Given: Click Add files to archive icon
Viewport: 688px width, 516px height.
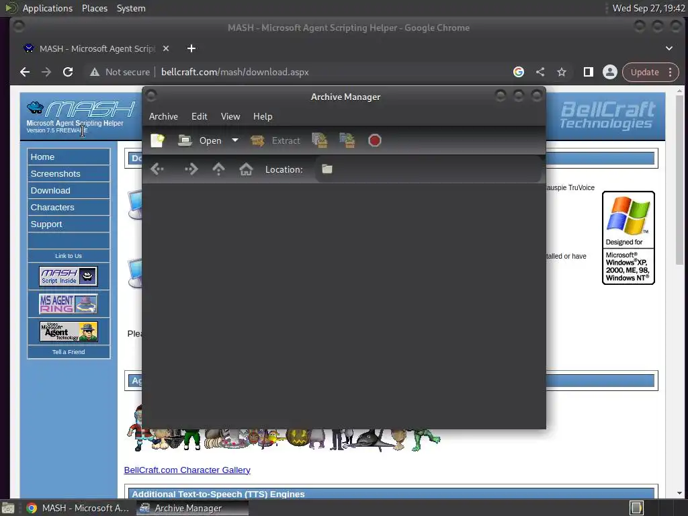Looking at the screenshot, I should (319, 140).
